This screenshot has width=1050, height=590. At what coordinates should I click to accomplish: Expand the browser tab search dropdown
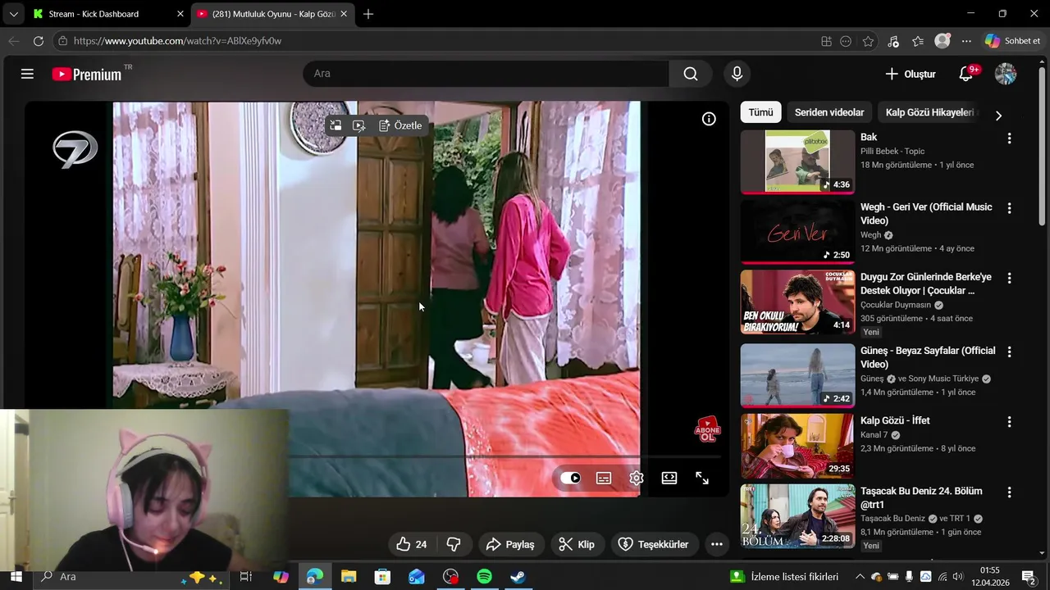[x=13, y=14]
